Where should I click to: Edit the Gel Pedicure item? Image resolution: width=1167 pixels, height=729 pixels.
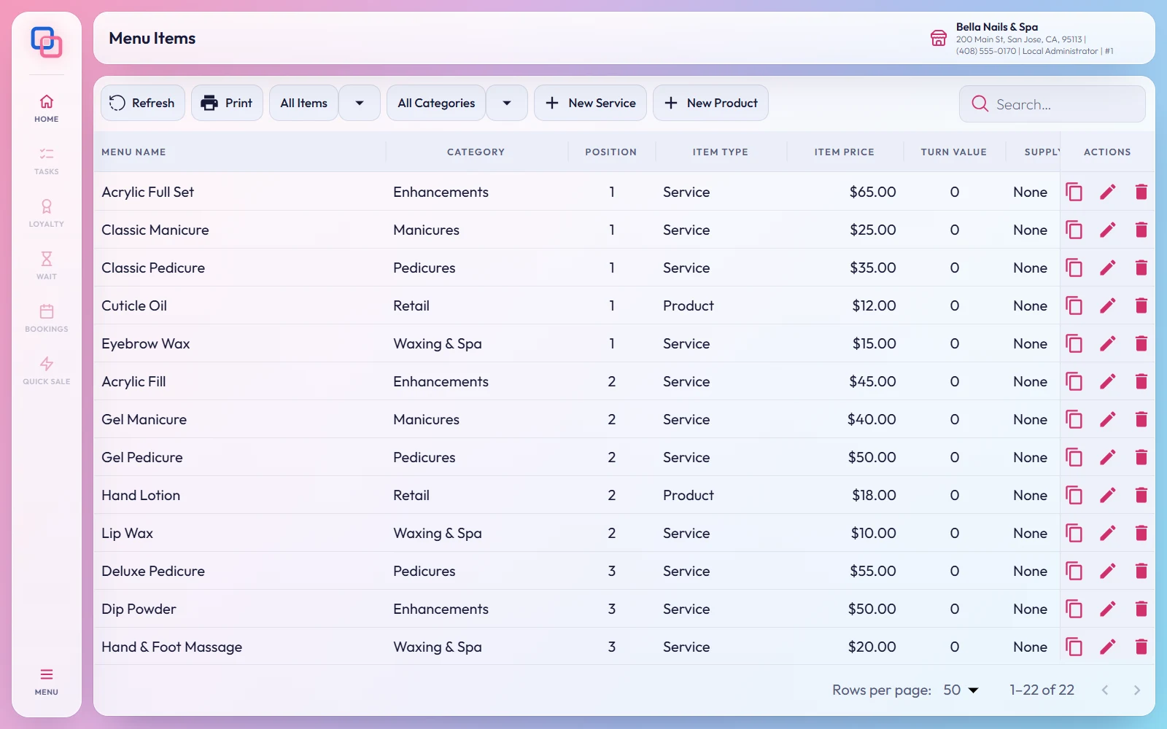[x=1107, y=457]
